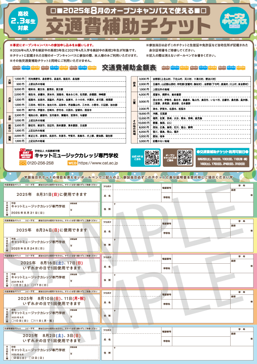
Task: Click the ¥ amount box on the 8月24日 ticket
Action: pos(84,244)
